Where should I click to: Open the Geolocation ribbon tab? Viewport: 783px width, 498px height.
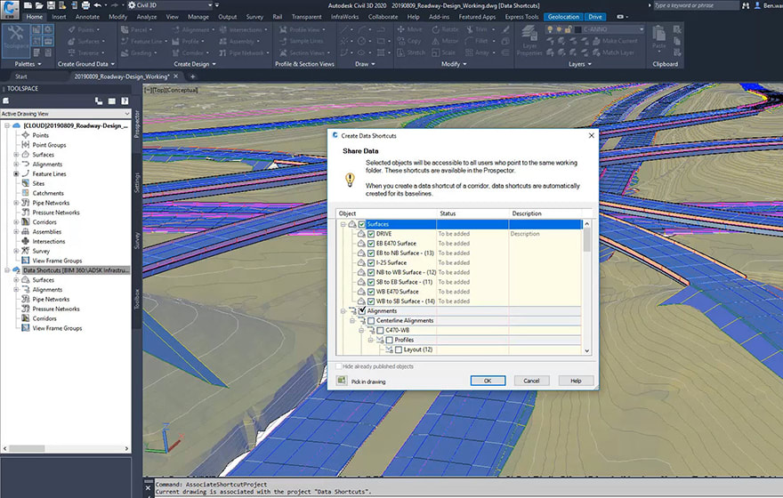pos(564,17)
